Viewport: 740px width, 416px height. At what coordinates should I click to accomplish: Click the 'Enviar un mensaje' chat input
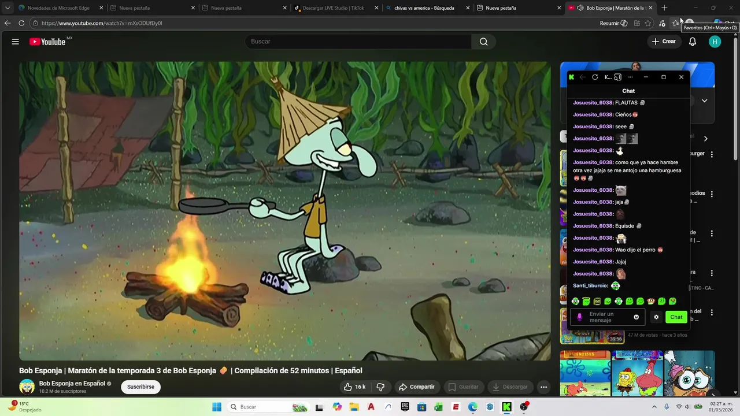607,317
